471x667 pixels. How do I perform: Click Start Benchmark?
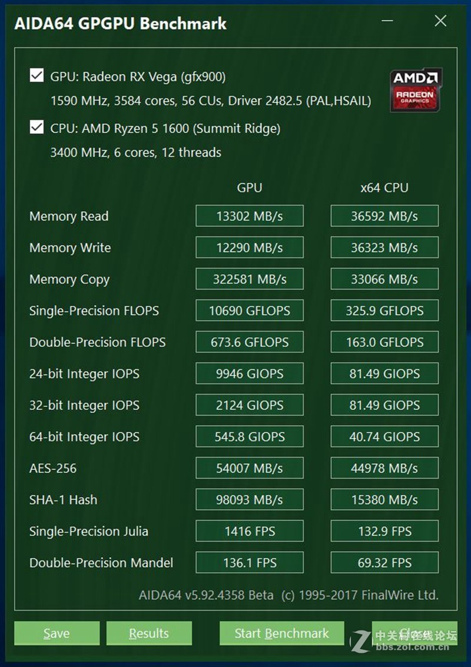(281, 633)
